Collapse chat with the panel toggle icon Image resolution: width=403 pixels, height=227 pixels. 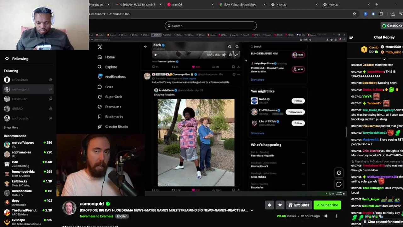click(x=351, y=37)
